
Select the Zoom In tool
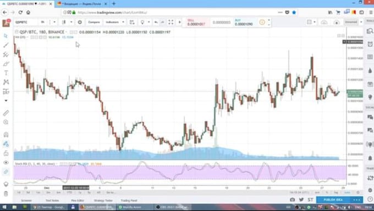pos(6,122)
